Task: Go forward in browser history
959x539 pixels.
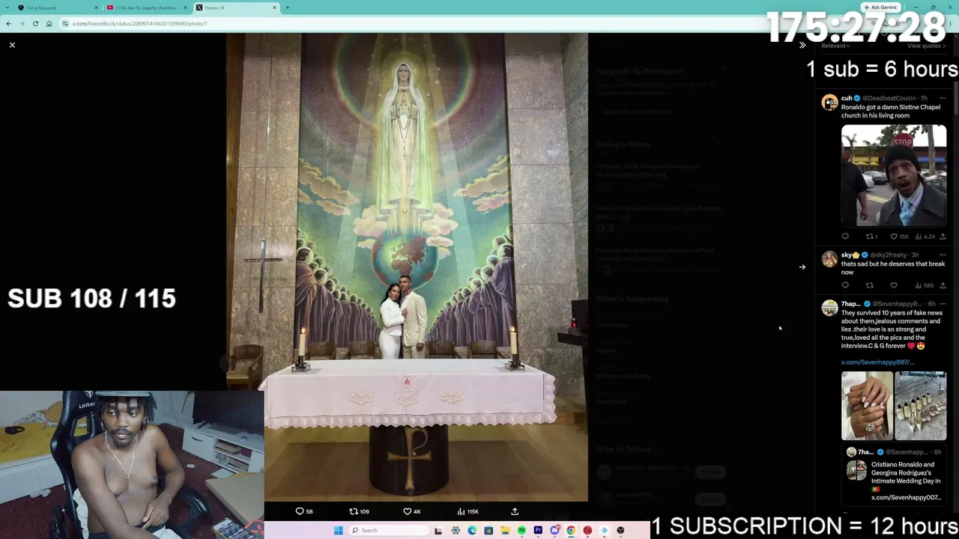Action: pyautogui.click(x=22, y=23)
